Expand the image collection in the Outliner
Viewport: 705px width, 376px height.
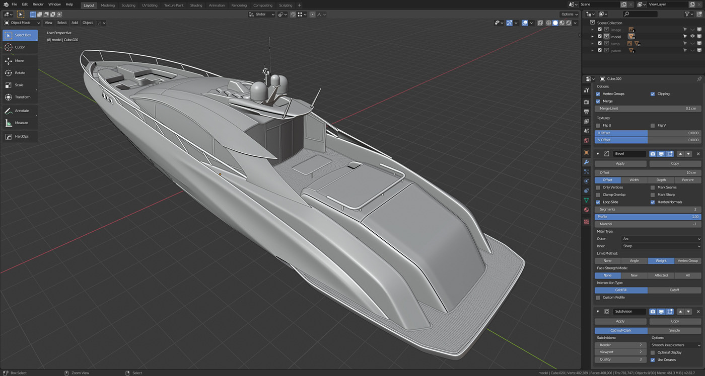[x=592, y=29]
